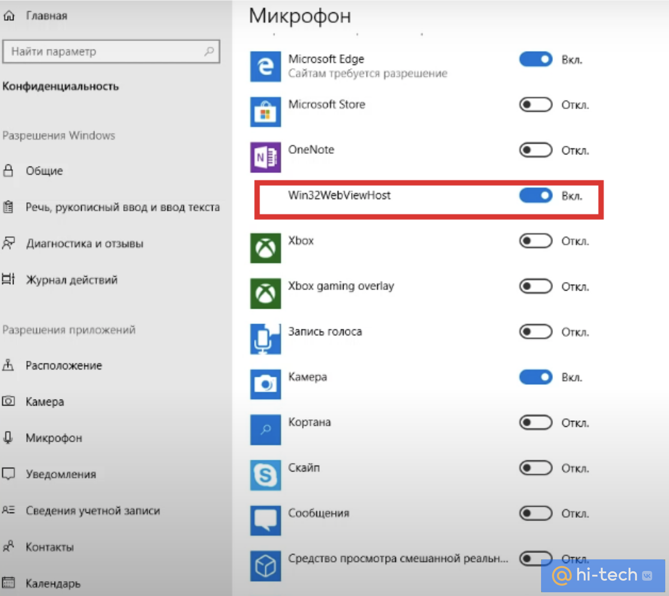The height and width of the screenshot is (596, 669).
Task: Switch on microphone toggle for Скайп
Action: point(536,468)
